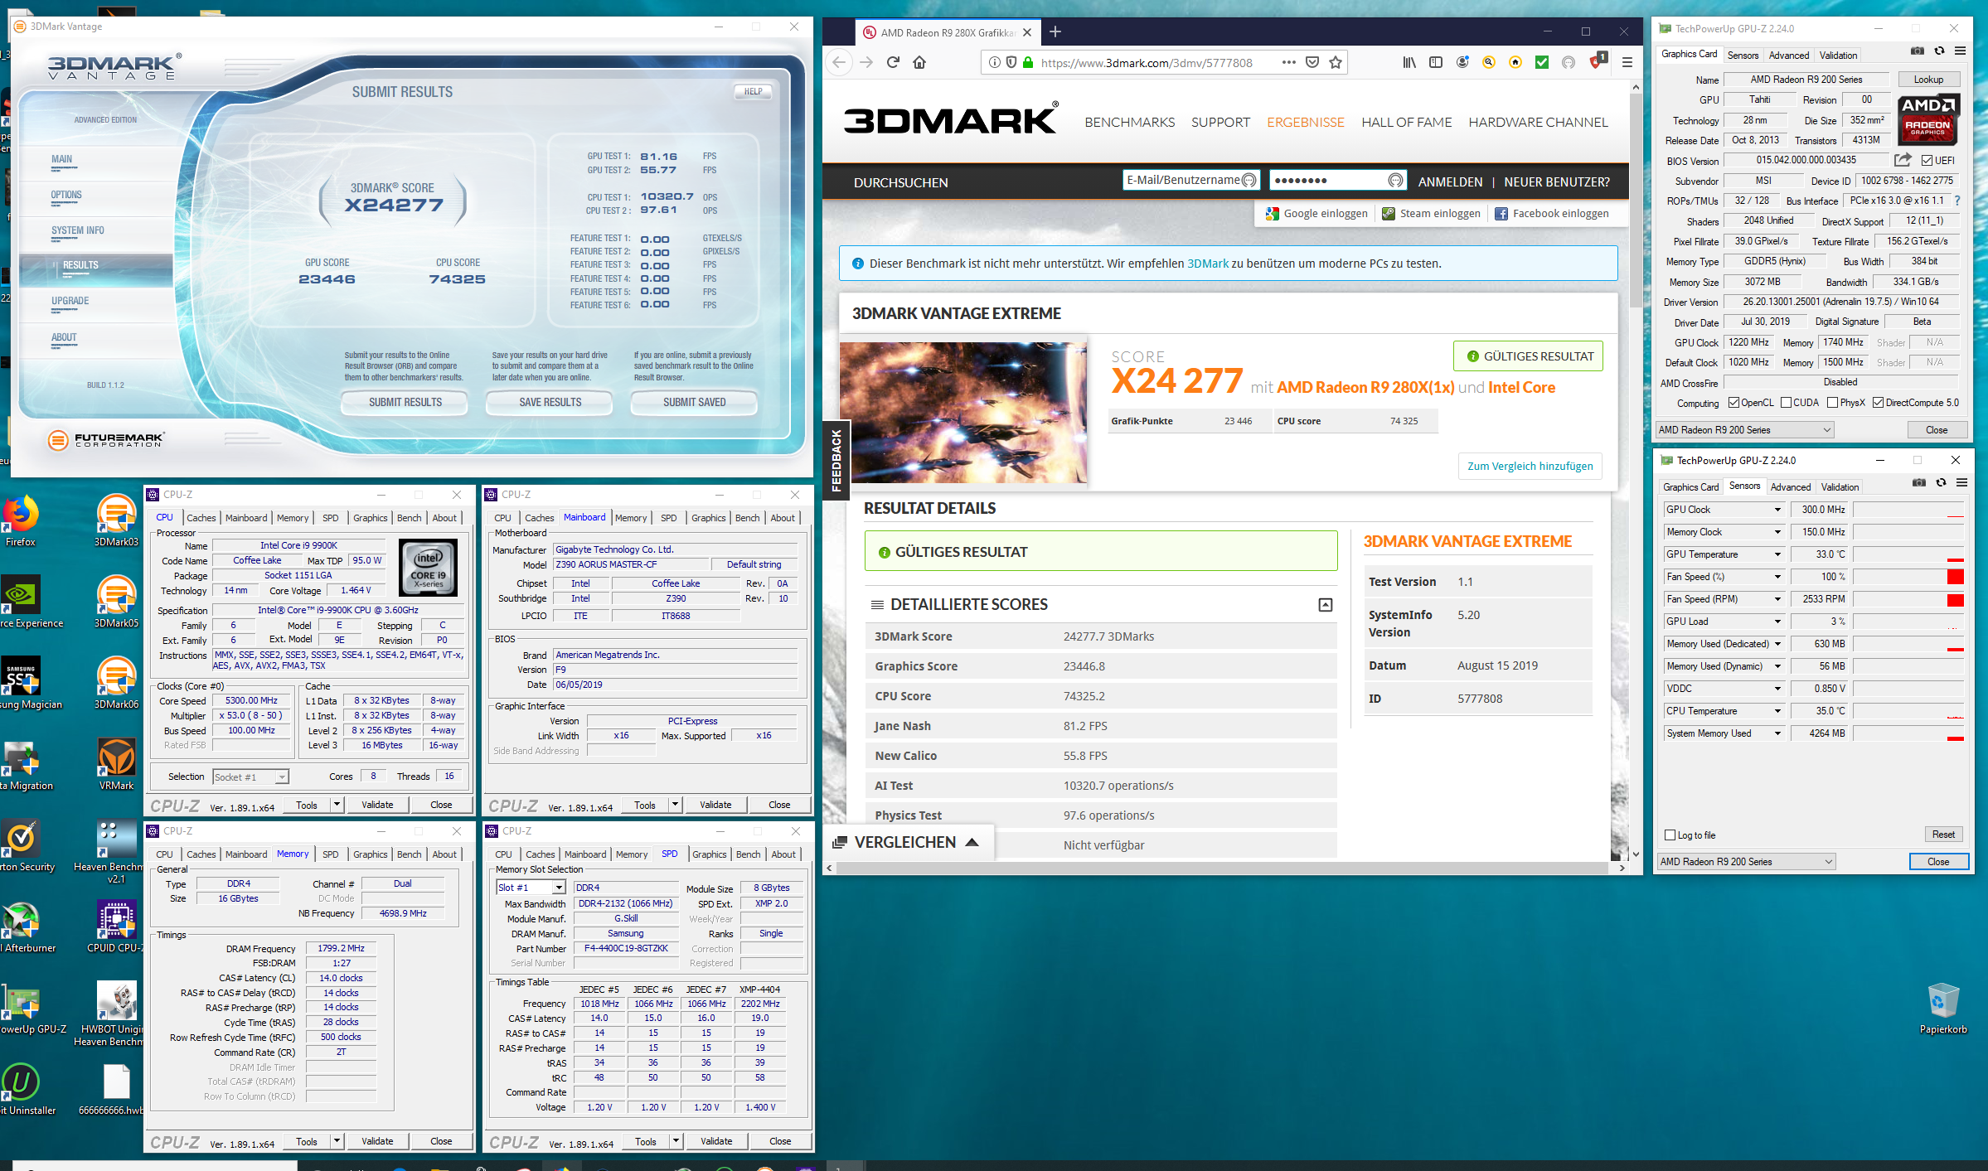Click page actions three-dots icon in URL bar
Image resolution: width=1988 pixels, height=1171 pixels.
tap(1288, 62)
